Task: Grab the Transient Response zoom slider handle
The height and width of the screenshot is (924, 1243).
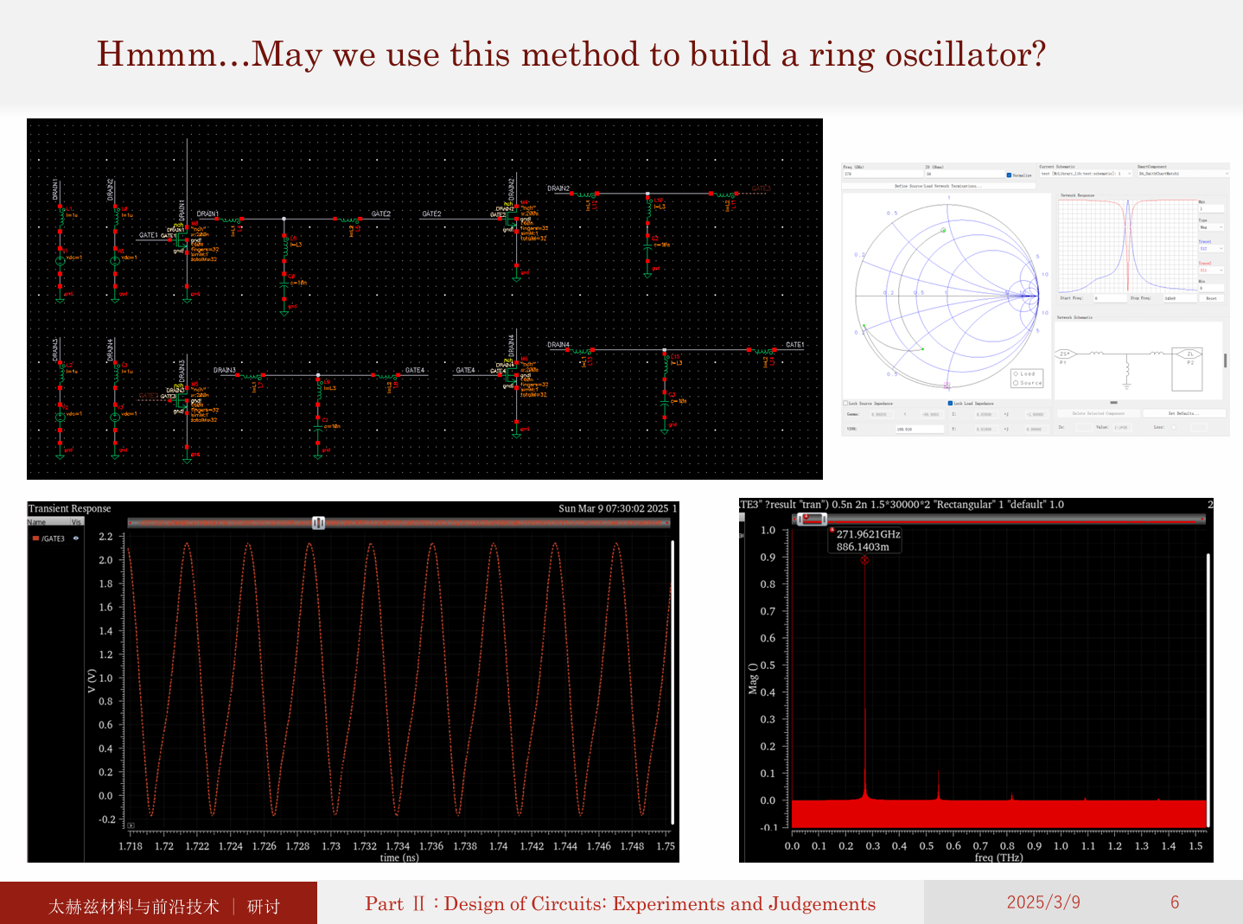Action: pyautogui.click(x=318, y=523)
